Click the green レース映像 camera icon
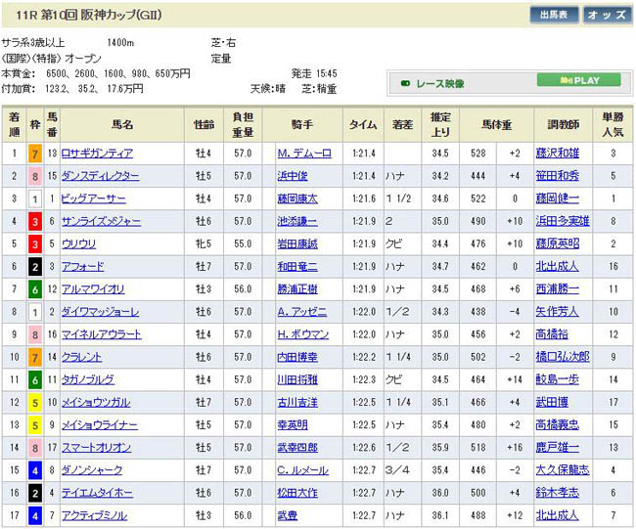 (406, 83)
